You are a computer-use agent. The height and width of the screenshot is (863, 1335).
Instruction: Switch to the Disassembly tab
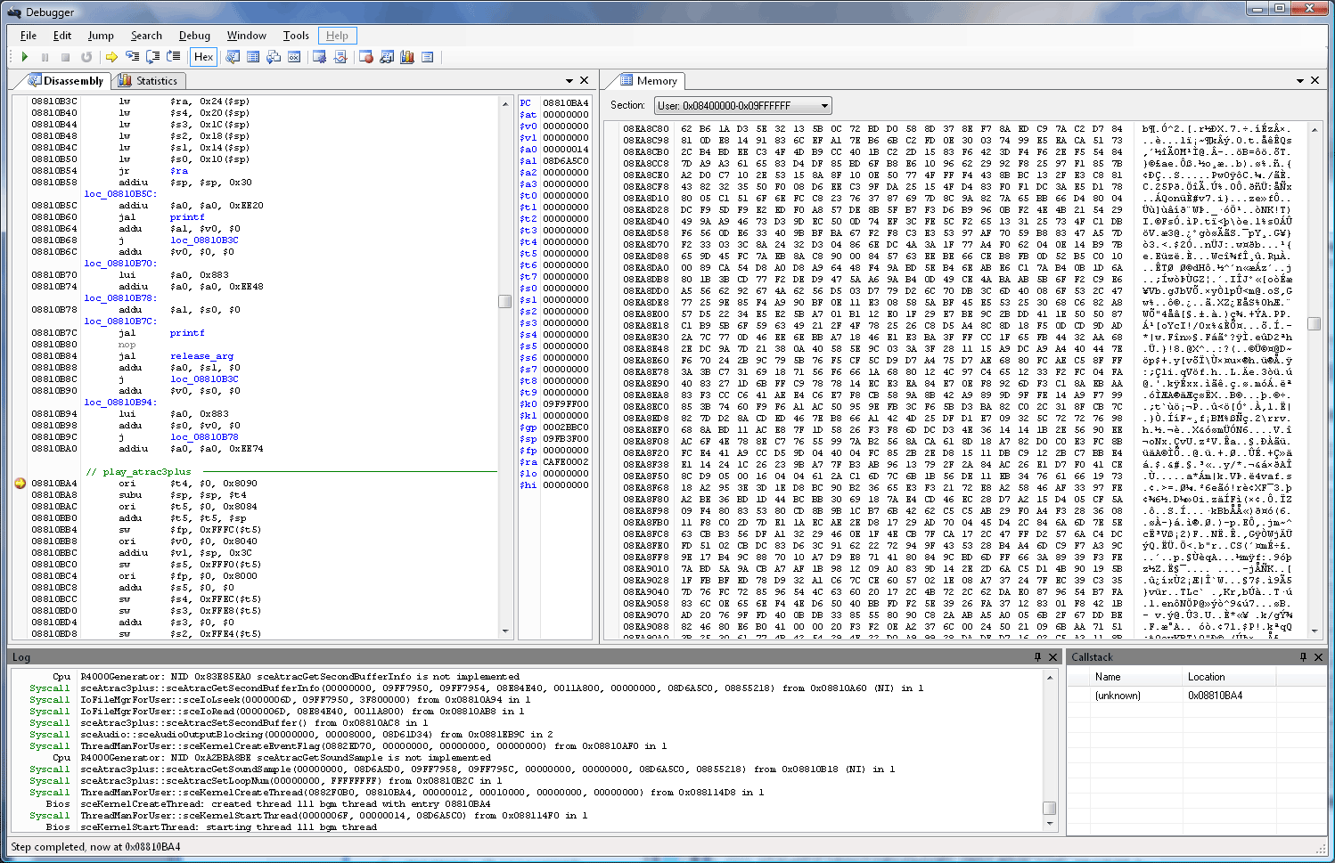click(x=66, y=81)
